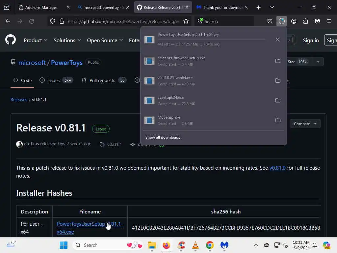Expand the Open Source menu
This screenshot has height=253, width=337.
point(105,40)
